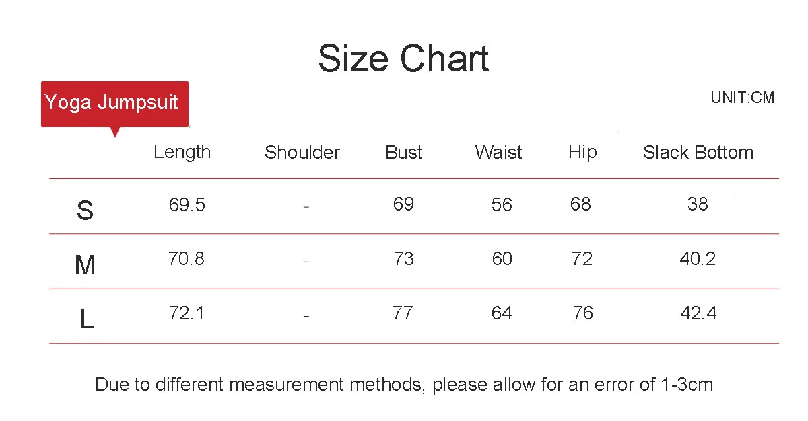Click the Slack Bottom column header

click(698, 153)
